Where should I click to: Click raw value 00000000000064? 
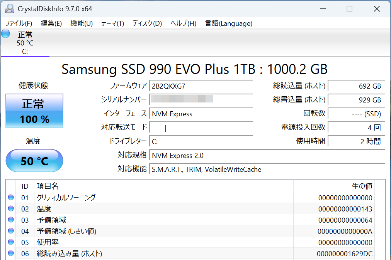[345, 220]
